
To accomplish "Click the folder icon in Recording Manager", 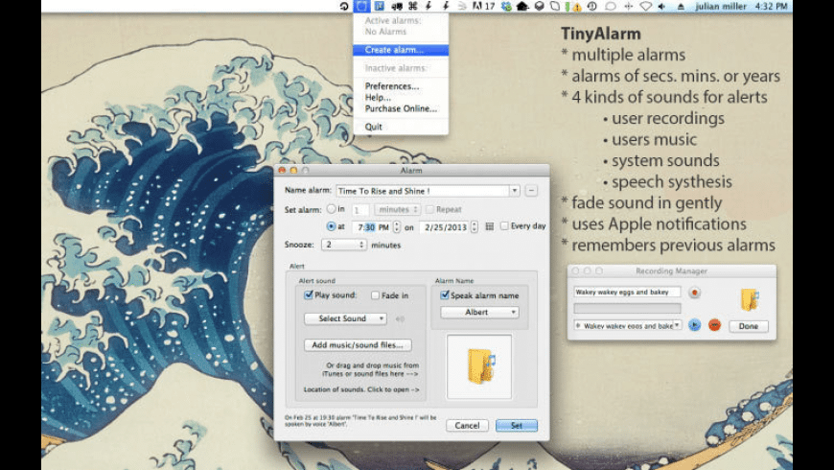I will [x=750, y=298].
